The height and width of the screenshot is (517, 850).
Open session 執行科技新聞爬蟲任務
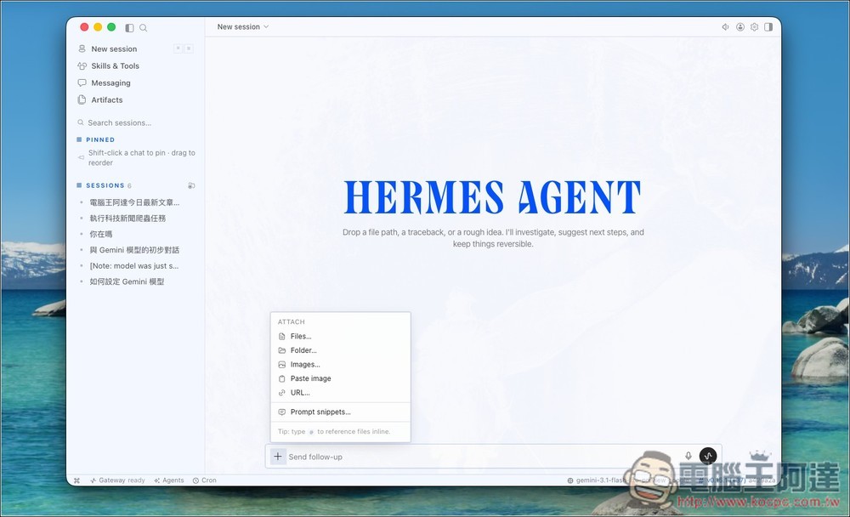[127, 218]
